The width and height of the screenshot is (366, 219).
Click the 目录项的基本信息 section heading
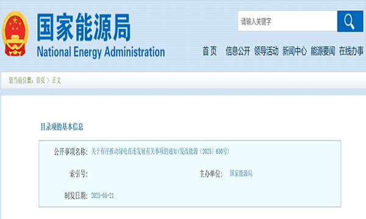pos(62,127)
